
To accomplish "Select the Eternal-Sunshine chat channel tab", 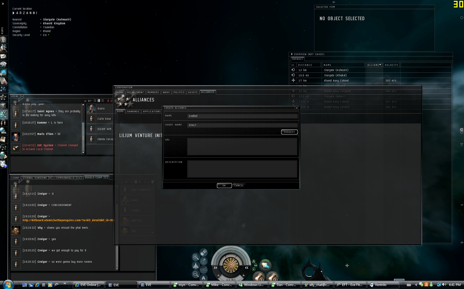I will point(37,178).
